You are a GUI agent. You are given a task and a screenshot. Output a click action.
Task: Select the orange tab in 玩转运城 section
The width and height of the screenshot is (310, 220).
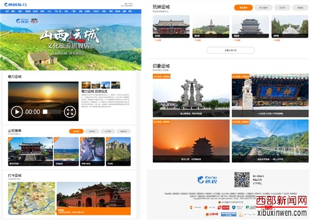(243, 8)
